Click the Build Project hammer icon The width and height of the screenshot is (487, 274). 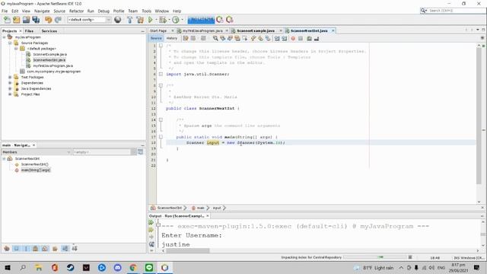click(x=130, y=20)
